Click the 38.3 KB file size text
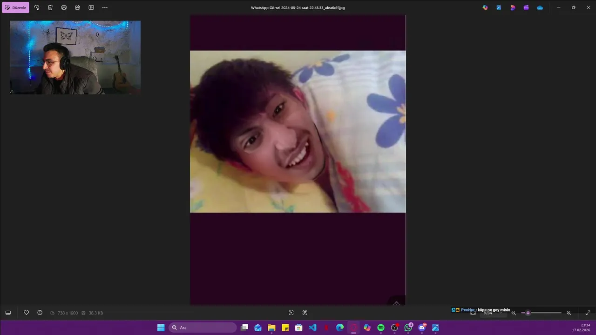This screenshot has height=335, width=596. (x=95, y=313)
